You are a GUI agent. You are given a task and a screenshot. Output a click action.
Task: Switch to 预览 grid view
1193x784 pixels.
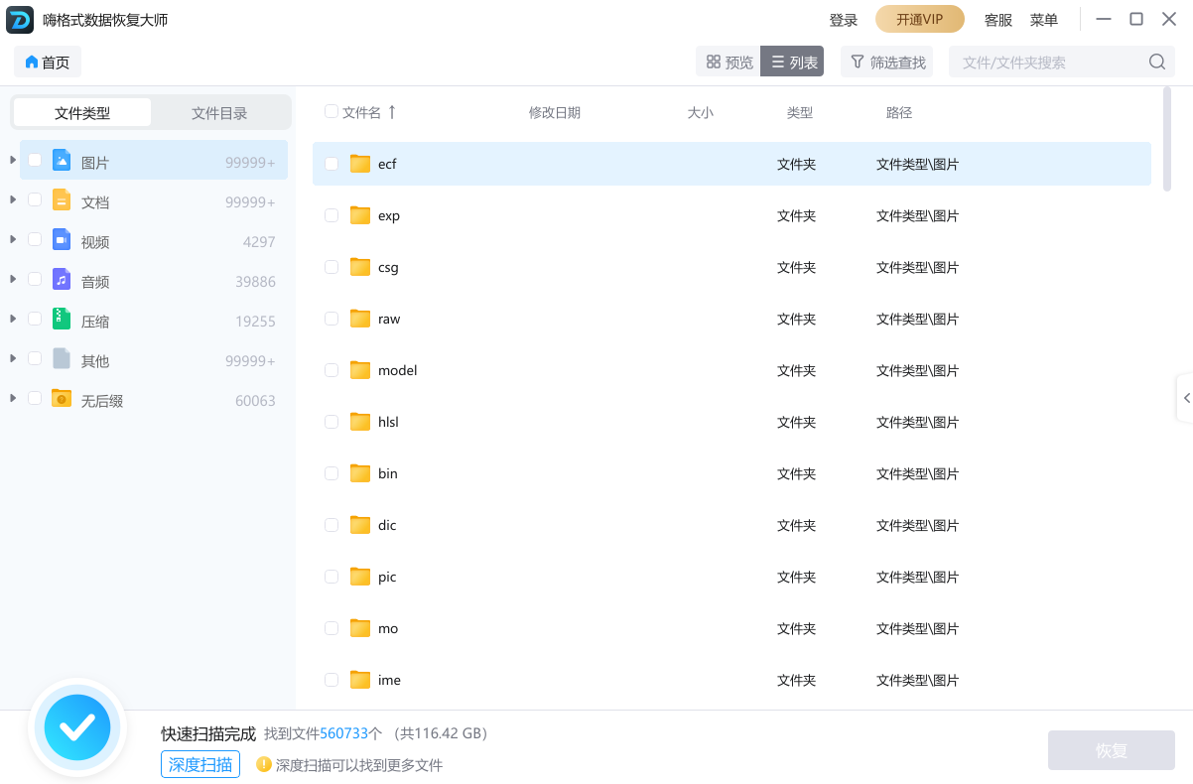728,61
